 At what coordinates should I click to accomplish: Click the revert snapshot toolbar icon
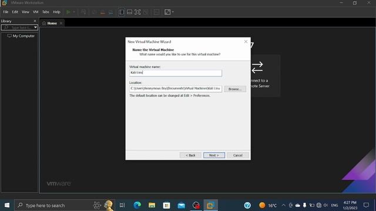103,12
